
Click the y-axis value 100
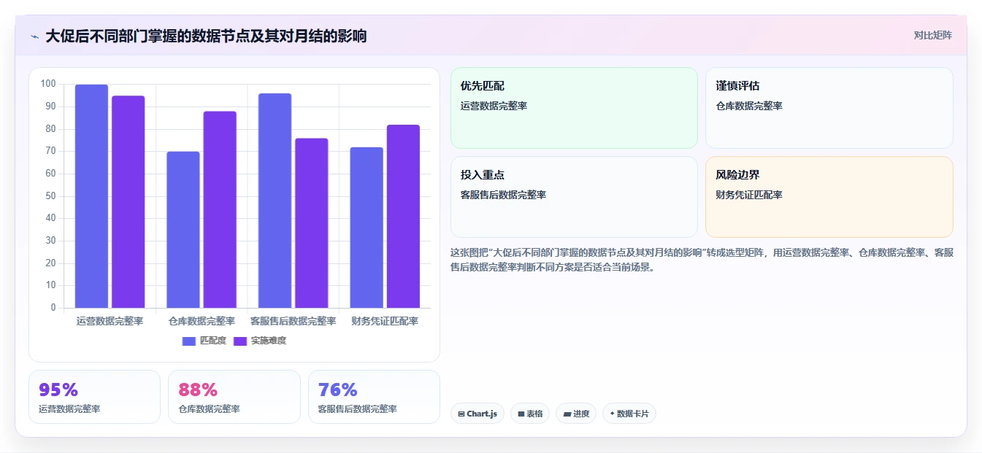(x=48, y=84)
